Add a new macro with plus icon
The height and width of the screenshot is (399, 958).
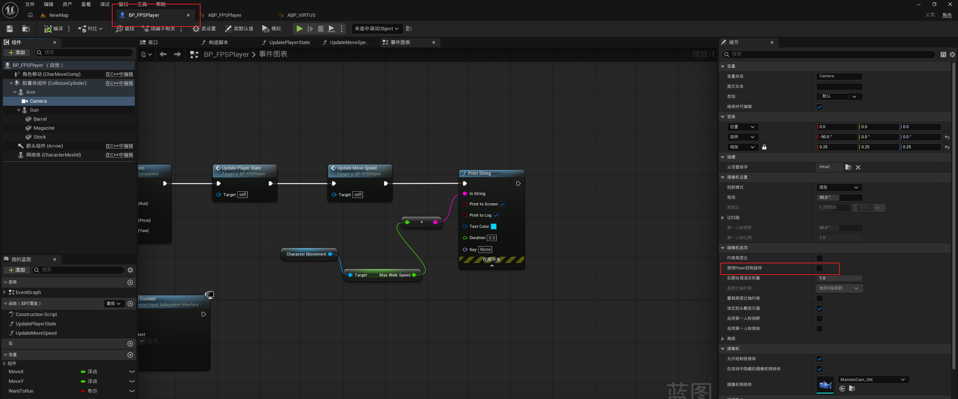click(130, 344)
